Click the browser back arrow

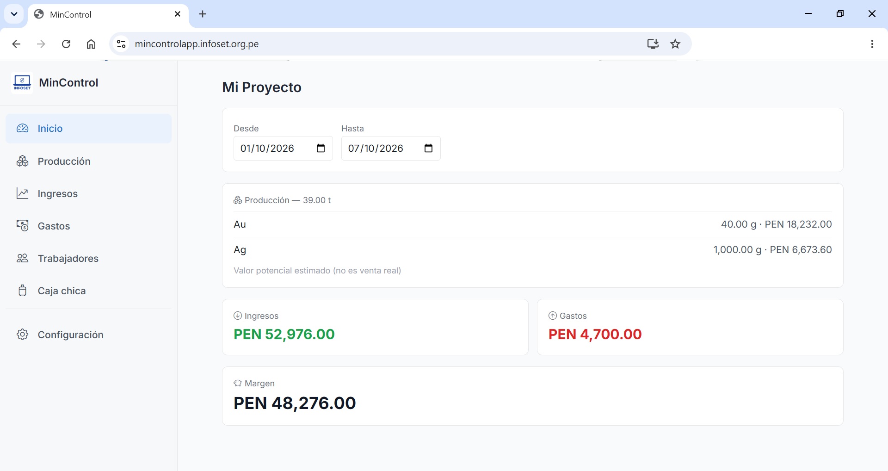[16, 44]
